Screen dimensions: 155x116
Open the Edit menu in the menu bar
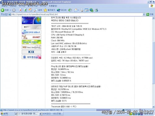(13, 6)
